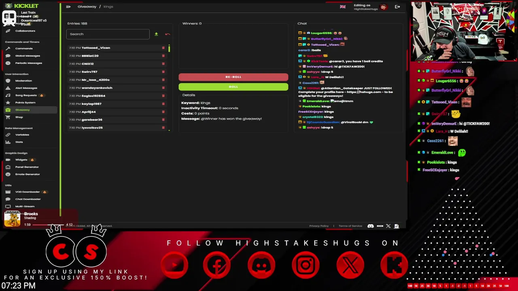Click the RE-ROLL button

tap(234, 77)
